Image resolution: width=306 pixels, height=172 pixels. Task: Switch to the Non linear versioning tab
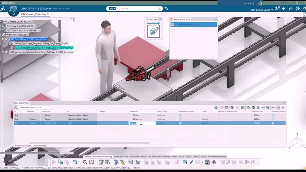point(217,157)
